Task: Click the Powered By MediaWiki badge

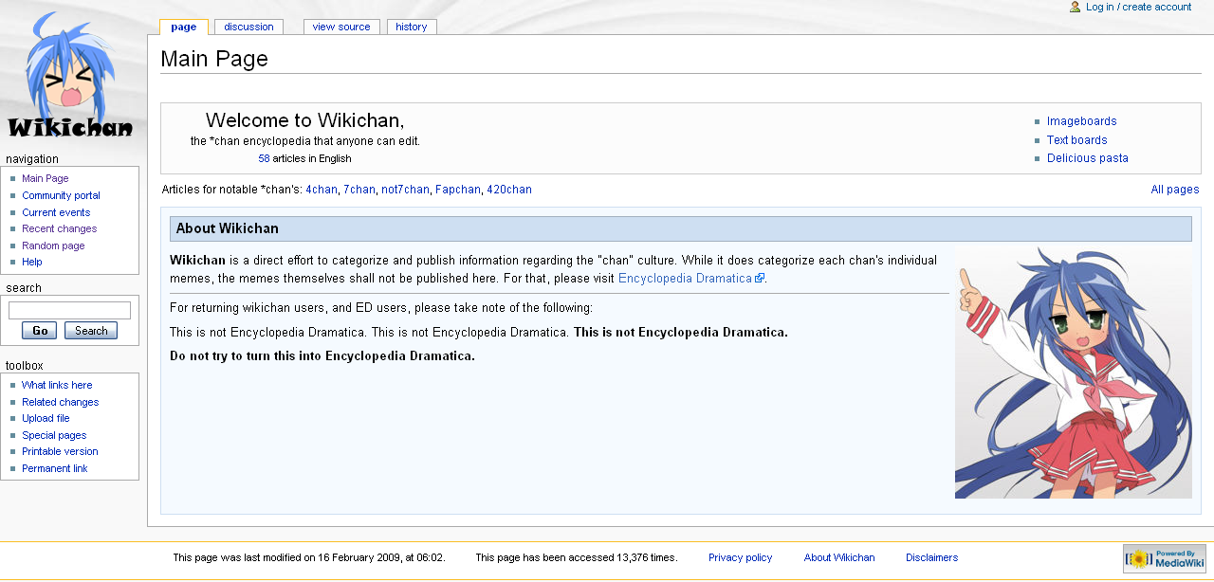Action: tap(1165, 558)
